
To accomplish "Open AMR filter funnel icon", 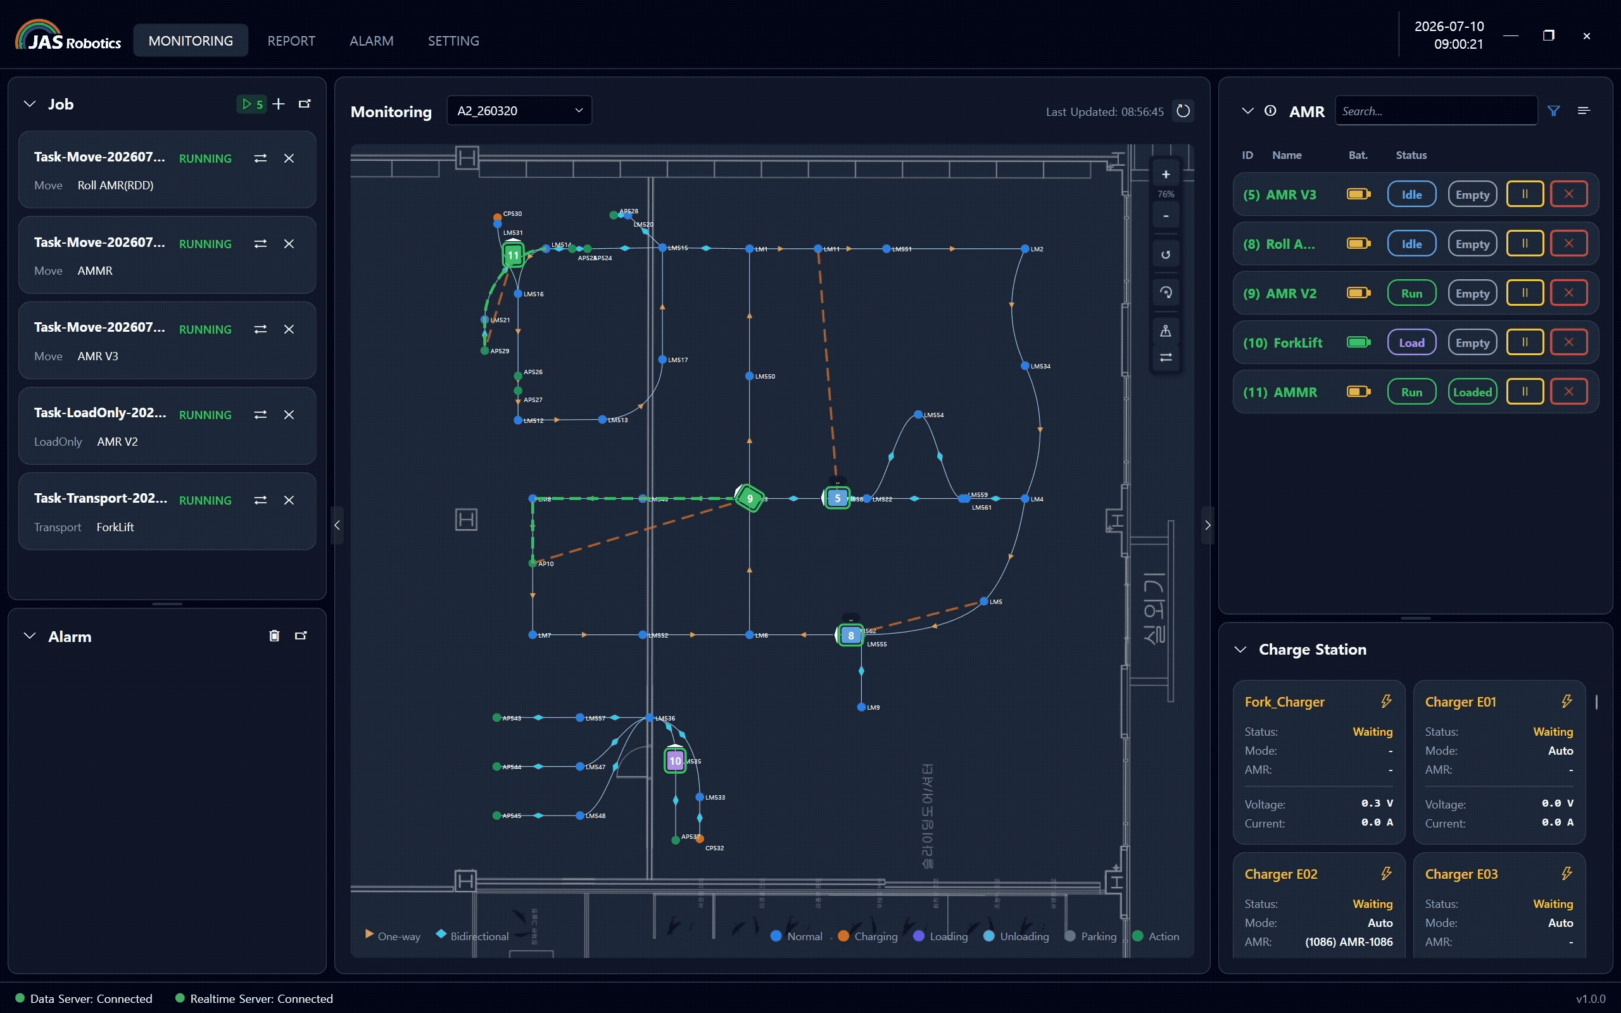I will click(x=1553, y=111).
